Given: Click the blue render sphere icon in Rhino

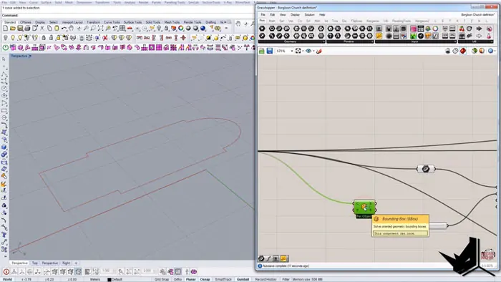Looking at the screenshot, I should [x=203, y=29].
